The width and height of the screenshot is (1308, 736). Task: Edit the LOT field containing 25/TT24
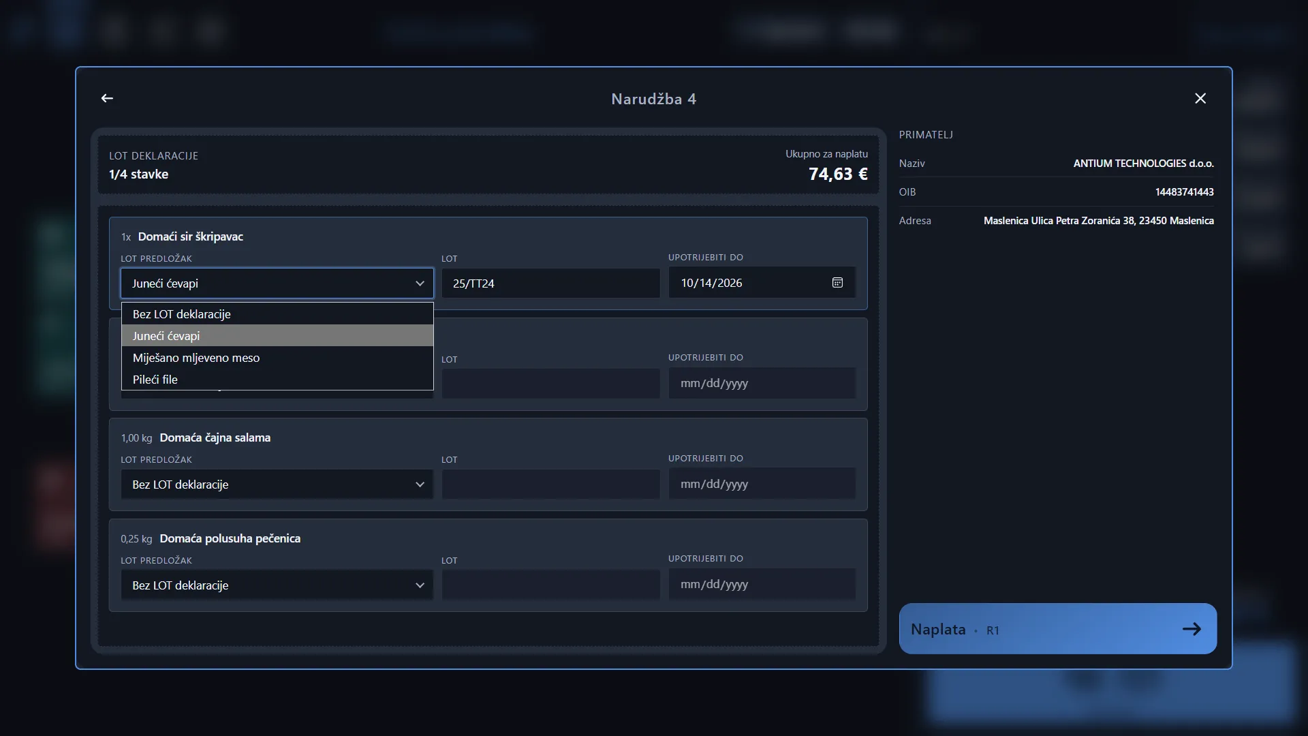coord(550,283)
